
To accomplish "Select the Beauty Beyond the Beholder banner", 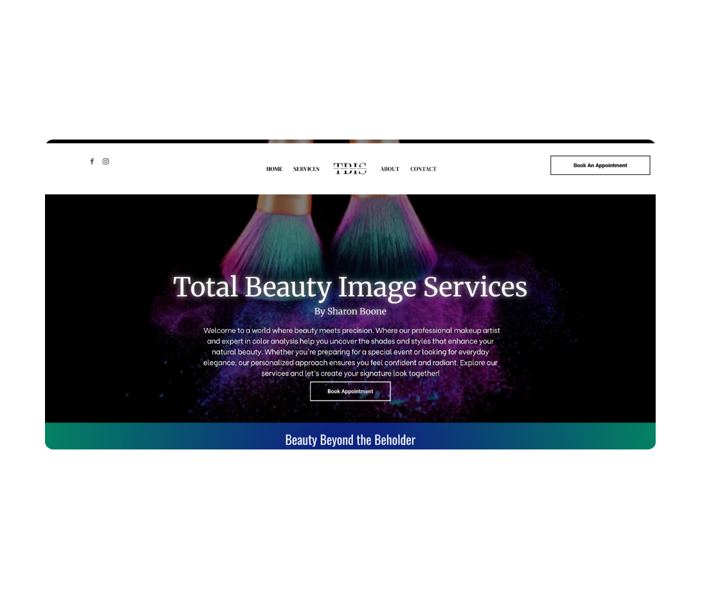I will pos(350,439).
